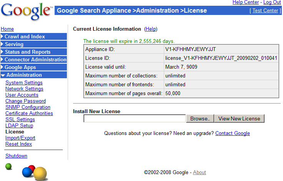Click the Appliance ID value V1-KFHHMYJEWYJJT
The width and height of the screenshot is (283, 181).
point(190,49)
